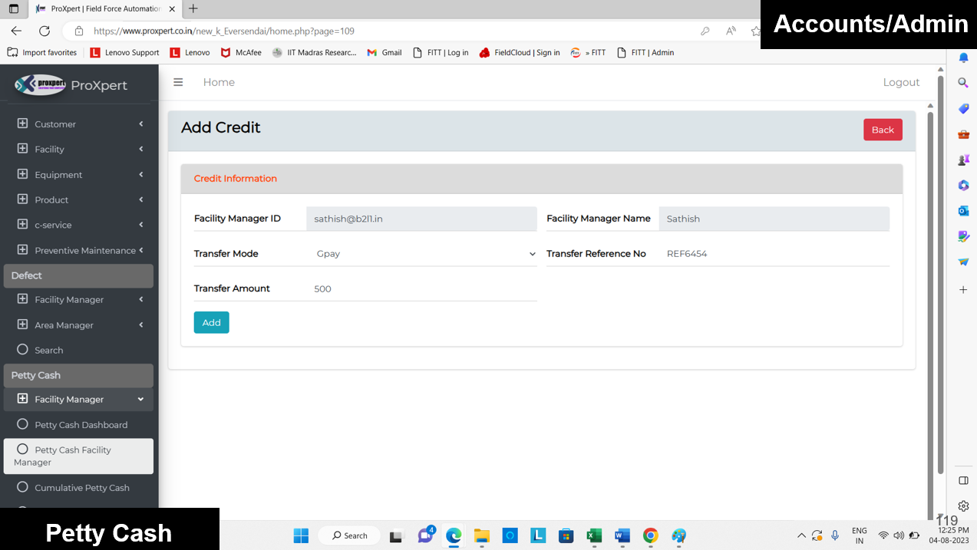
Task: Open Edge sidebar search icon
Action: click(963, 83)
